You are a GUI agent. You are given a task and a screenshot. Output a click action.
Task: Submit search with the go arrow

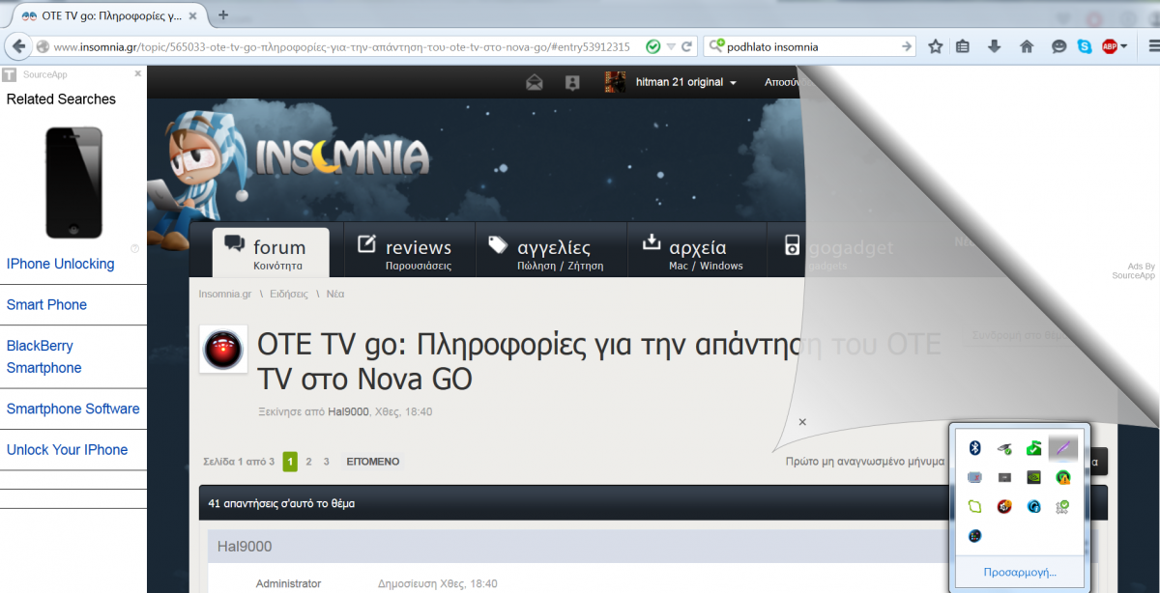(907, 46)
